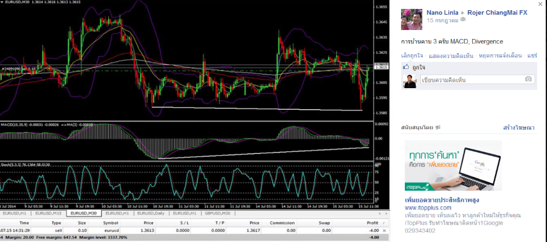
Task: Sort orders by Profit column header
Action: coord(372,223)
